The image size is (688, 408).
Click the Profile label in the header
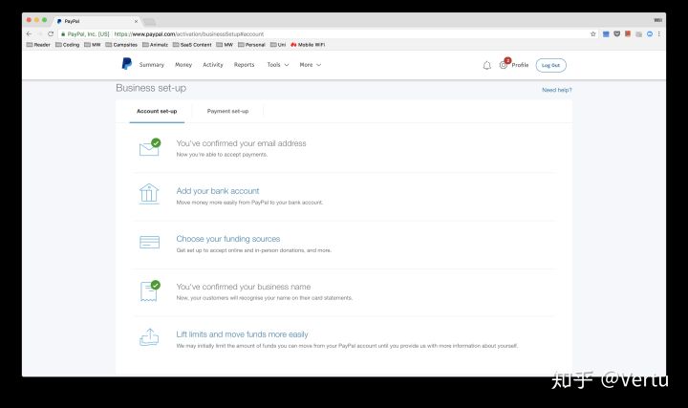pos(520,65)
